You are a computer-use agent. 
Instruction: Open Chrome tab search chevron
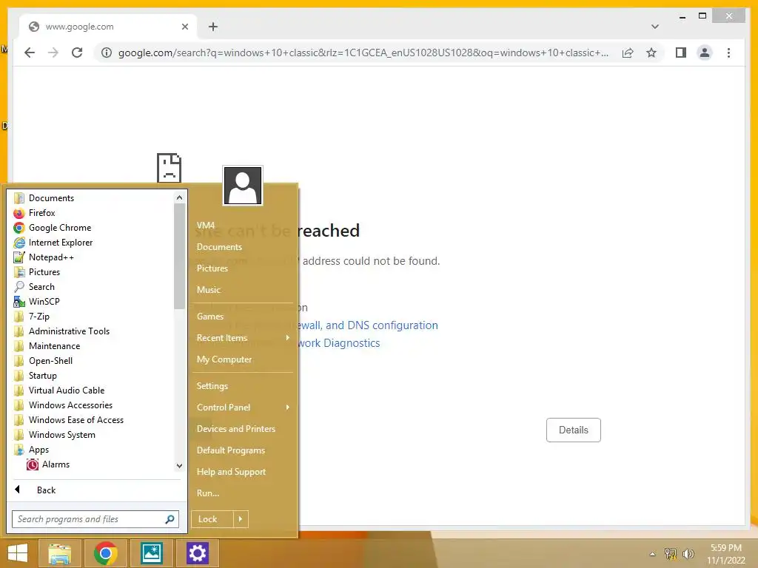coord(655,27)
